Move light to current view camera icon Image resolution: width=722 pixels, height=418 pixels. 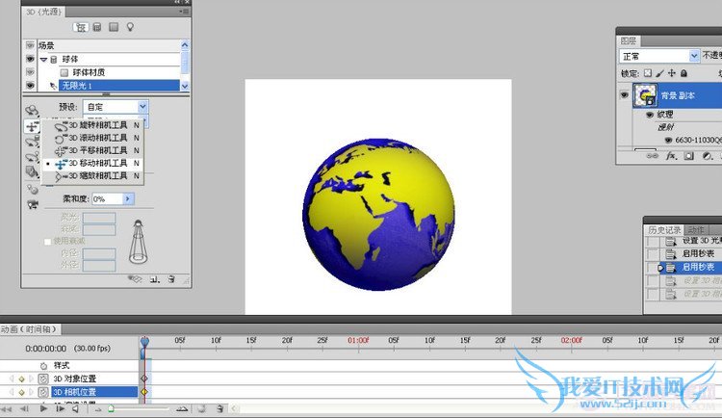[x=32, y=204]
